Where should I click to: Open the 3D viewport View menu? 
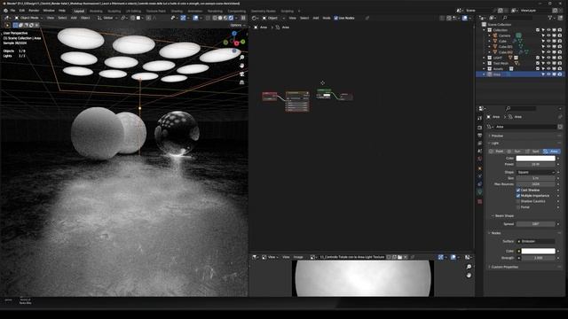[51, 18]
